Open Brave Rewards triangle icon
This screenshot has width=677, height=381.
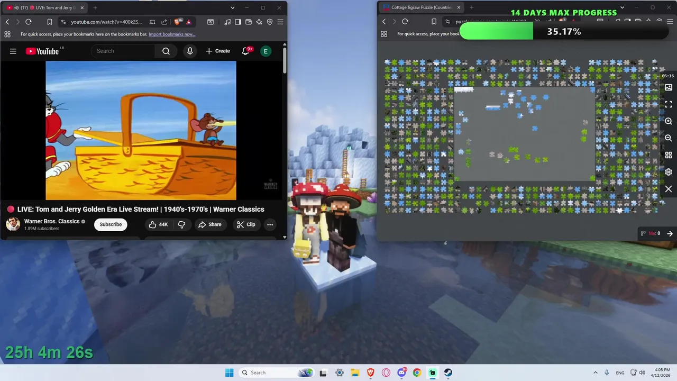tap(188, 22)
